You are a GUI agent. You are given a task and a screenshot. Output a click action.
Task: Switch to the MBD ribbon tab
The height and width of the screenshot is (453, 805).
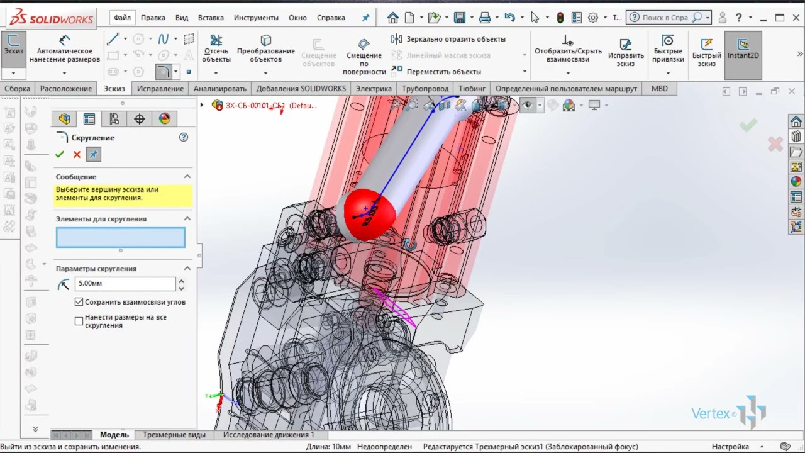point(660,89)
